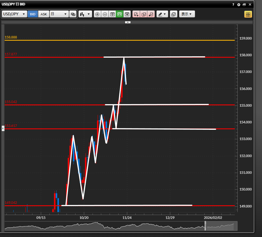Switch price display to BID
The height and width of the screenshot is (237, 262).
click(33, 14)
